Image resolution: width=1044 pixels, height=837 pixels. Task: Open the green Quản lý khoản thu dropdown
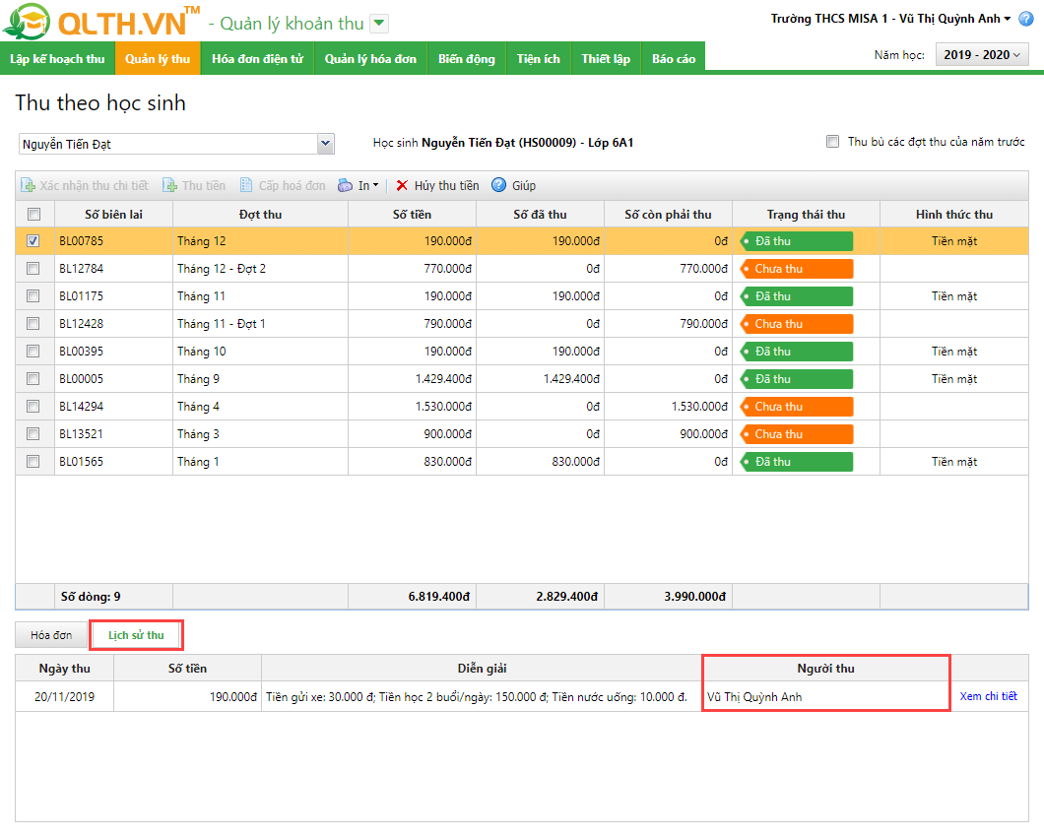coord(379,24)
